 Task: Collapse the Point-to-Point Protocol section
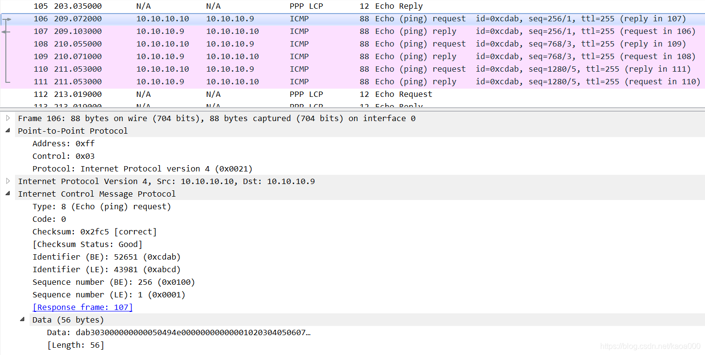tap(8, 131)
